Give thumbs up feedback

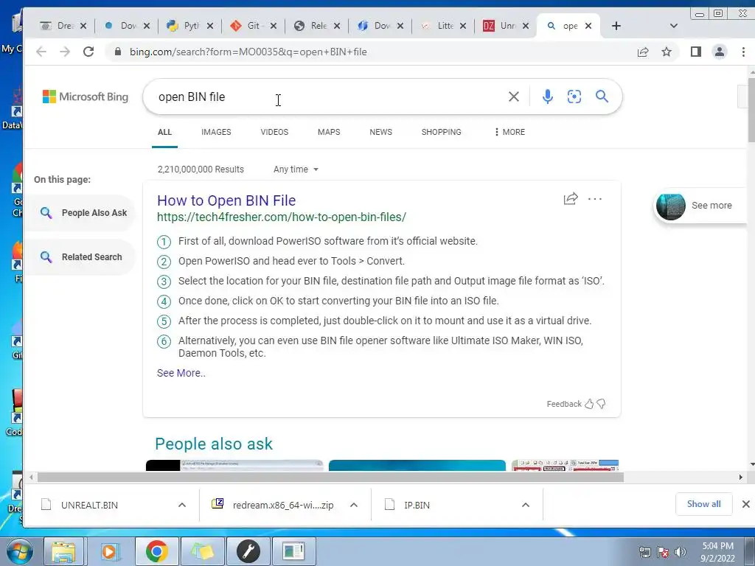[x=589, y=404]
